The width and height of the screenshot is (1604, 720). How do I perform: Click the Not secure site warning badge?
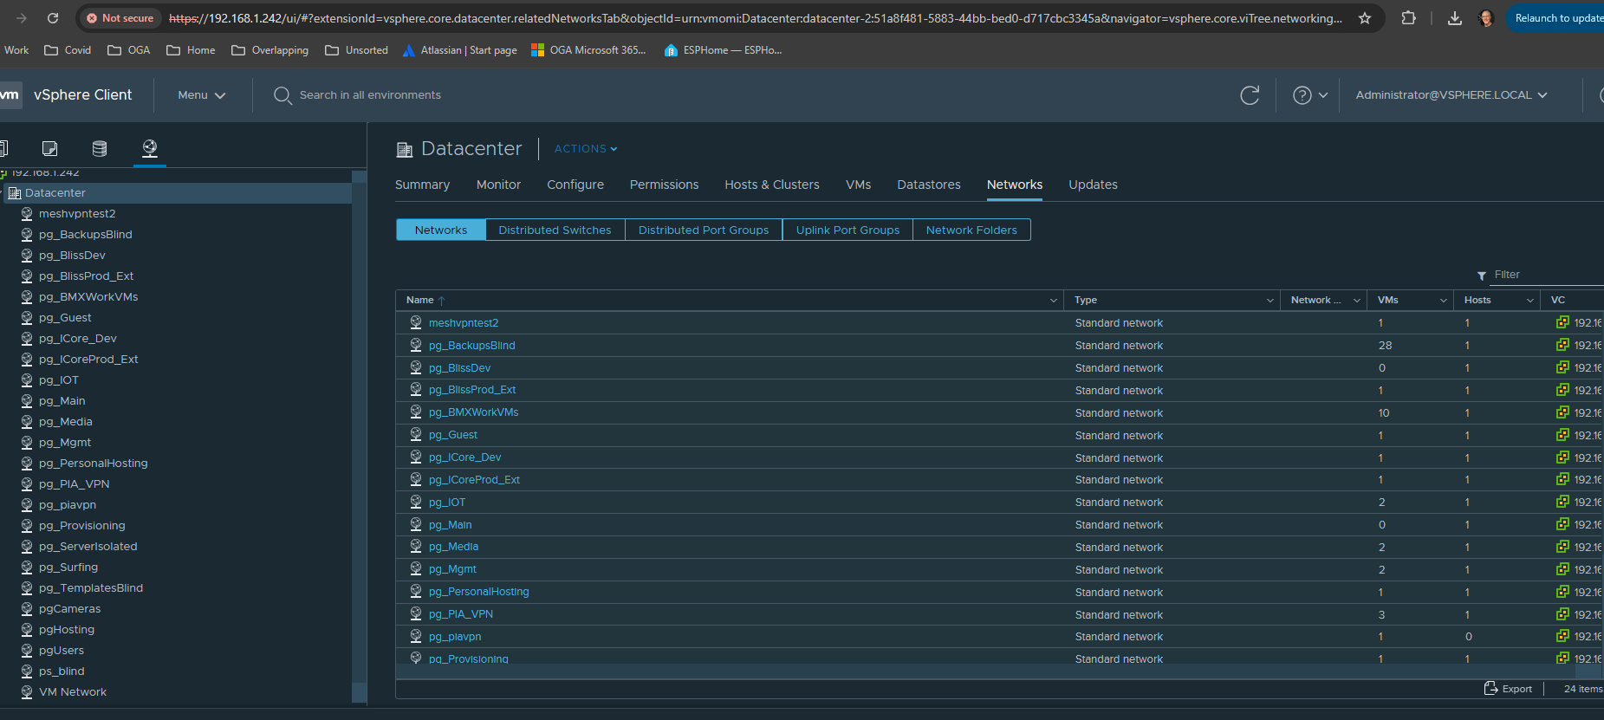tap(120, 18)
